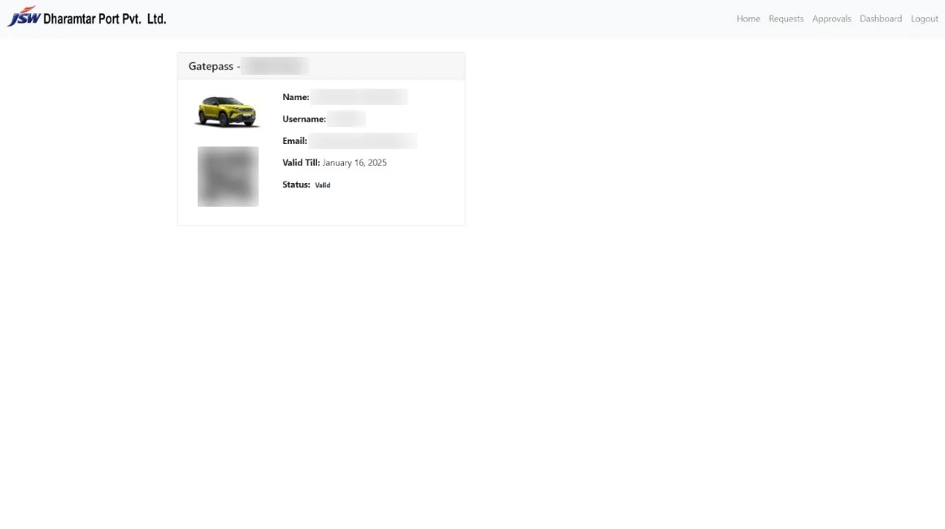Click the Name label
The width and height of the screenshot is (945, 529).
(295, 97)
